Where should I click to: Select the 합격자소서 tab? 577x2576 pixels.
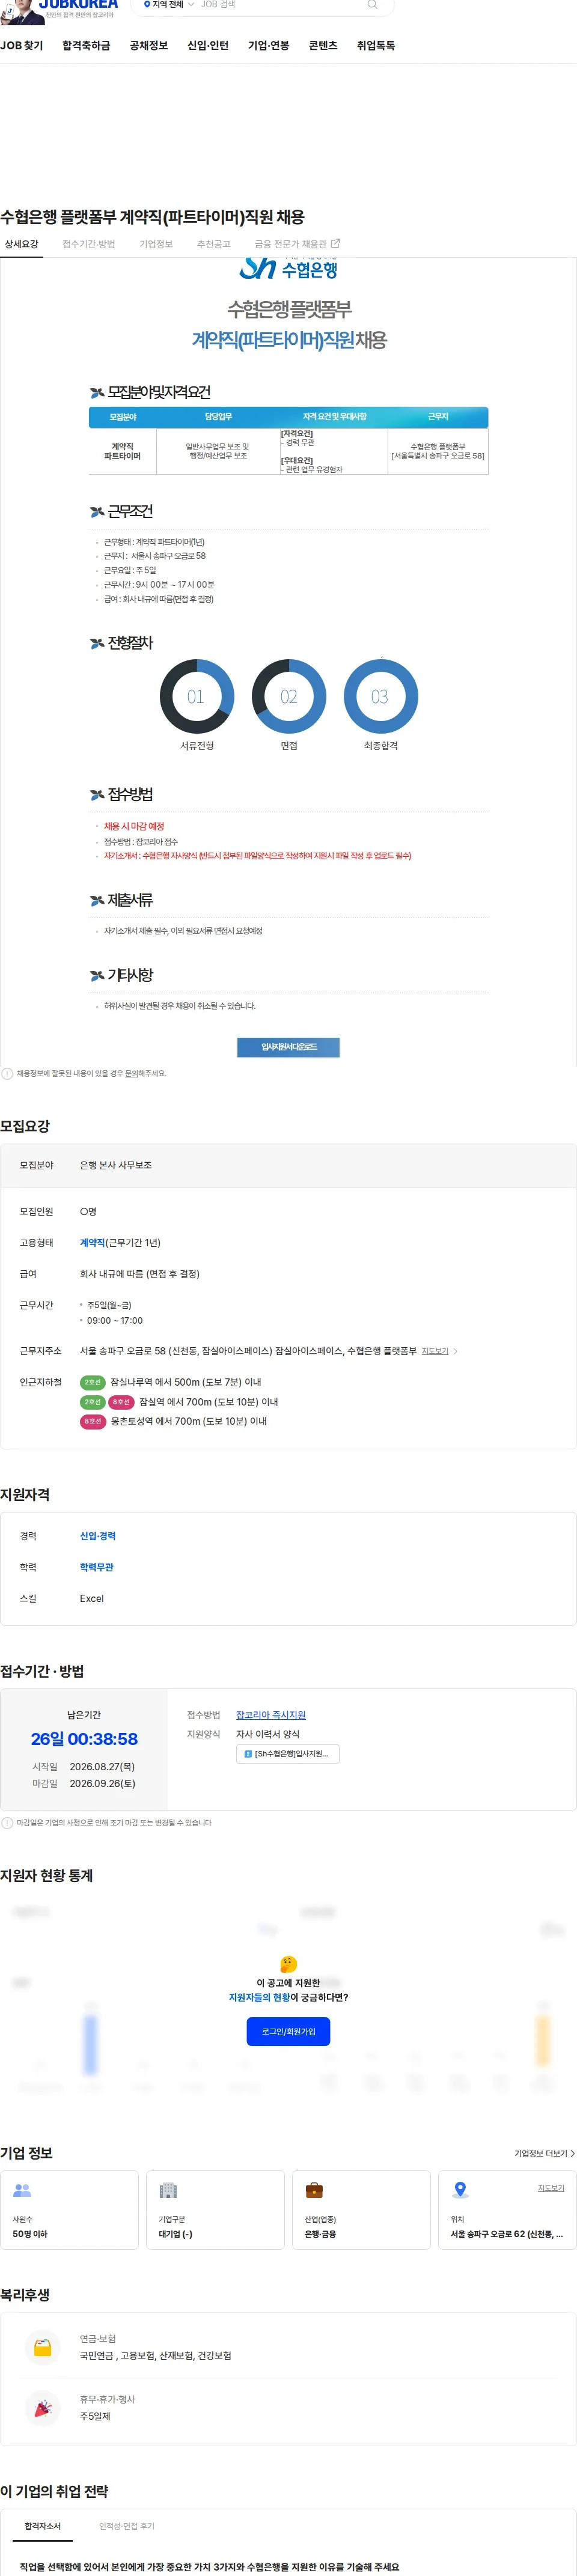pos(43,2526)
